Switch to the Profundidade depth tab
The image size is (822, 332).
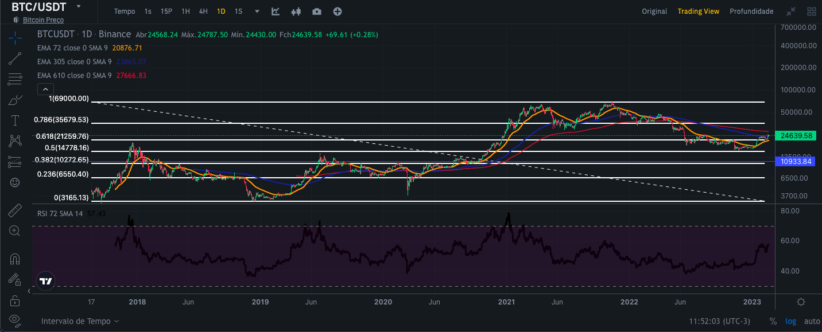[751, 11]
